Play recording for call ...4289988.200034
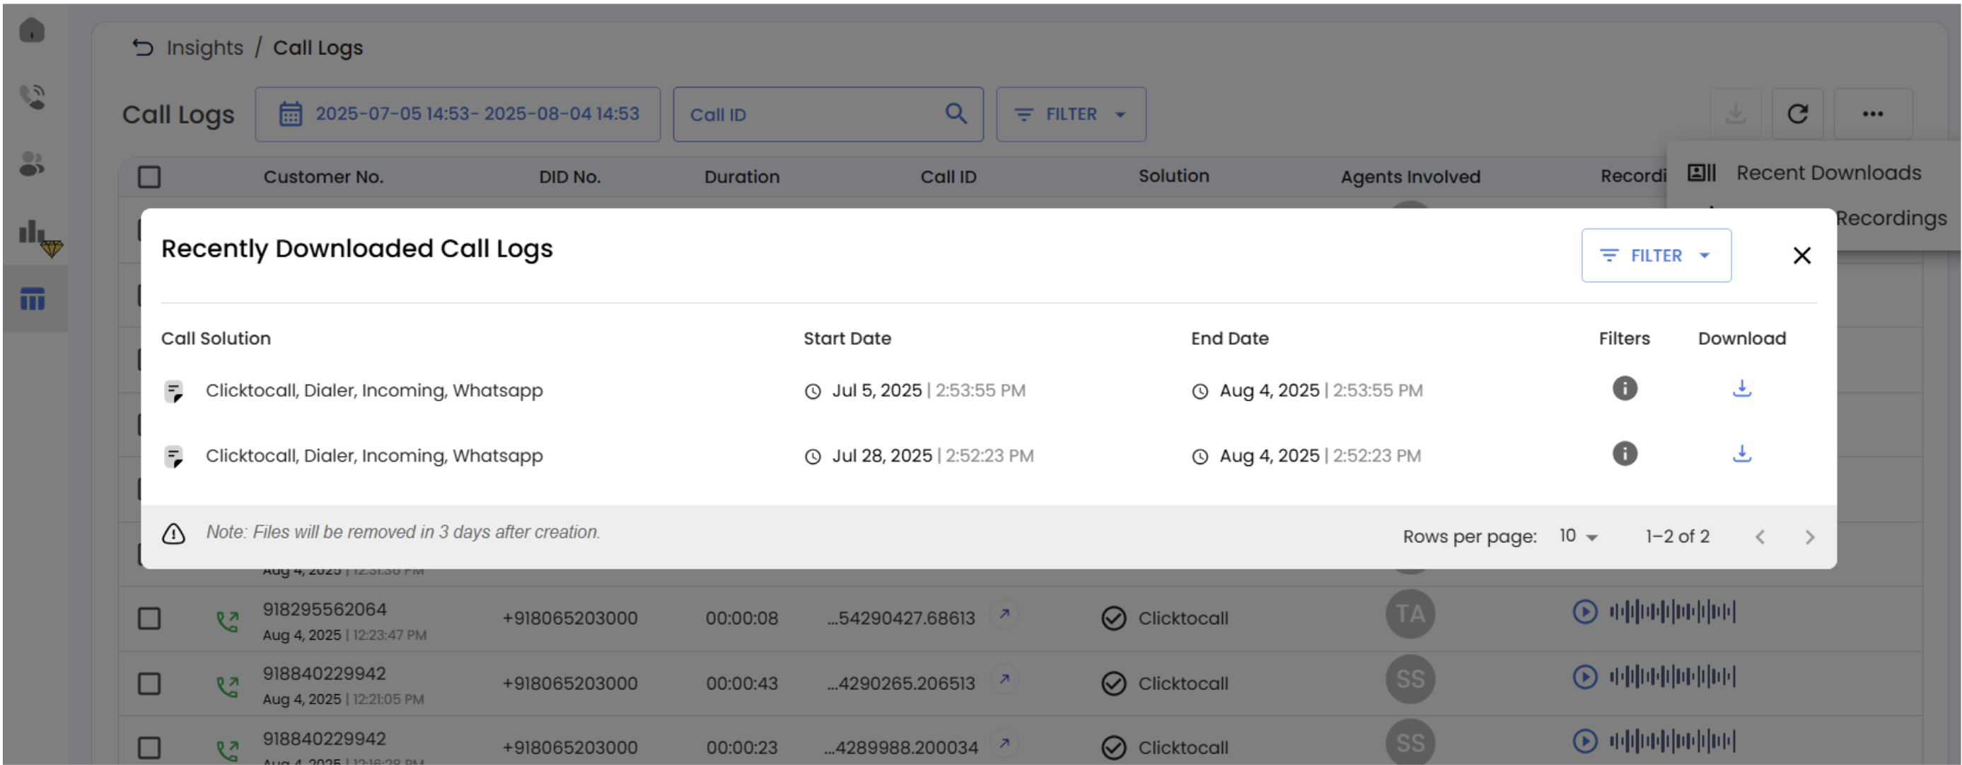Viewport: 1962px width, 765px height. click(x=1585, y=742)
